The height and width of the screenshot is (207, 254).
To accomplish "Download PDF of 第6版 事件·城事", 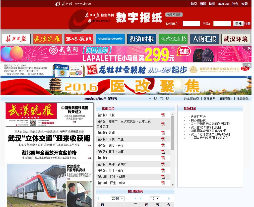I will (163, 152).
